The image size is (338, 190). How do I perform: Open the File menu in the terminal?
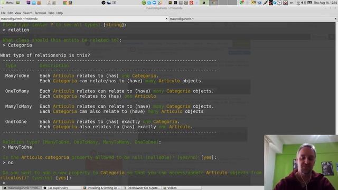point(3,13)
